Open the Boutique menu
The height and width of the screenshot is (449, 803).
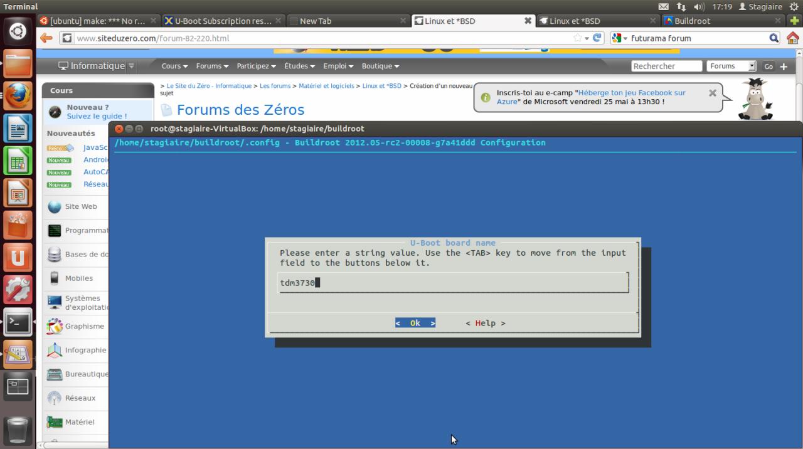[x=380, y=66]
